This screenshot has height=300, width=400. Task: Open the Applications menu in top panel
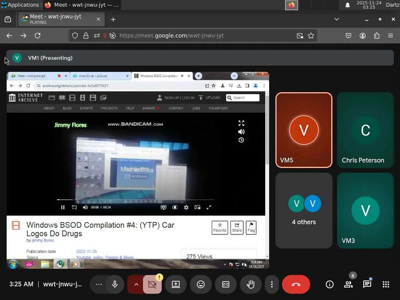21,5
